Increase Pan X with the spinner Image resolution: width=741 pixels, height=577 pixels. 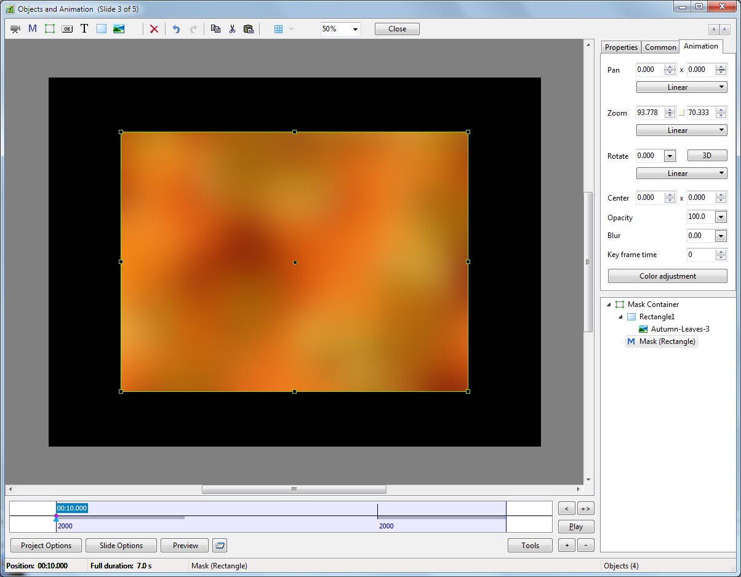click(670, 66)
